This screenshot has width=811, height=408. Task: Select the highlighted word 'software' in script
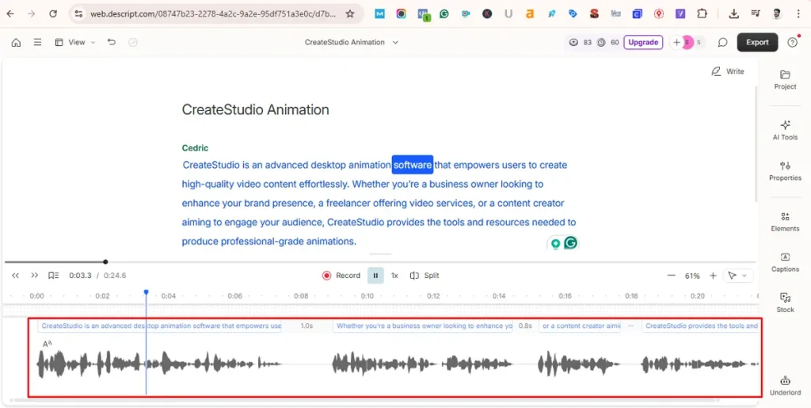412,165
